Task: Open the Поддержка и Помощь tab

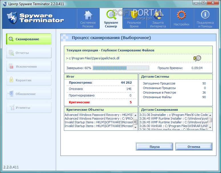Action: pyautogui.click(x=205, y=18)
